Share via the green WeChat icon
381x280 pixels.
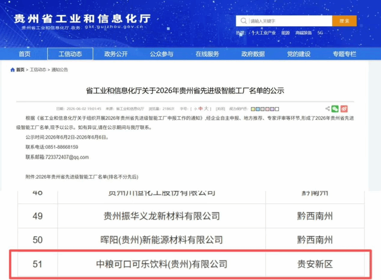click(x=335, y=109)
